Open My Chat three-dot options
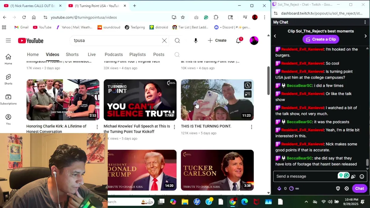The height and width of the screenshot is (208, 370). point(365,22)
